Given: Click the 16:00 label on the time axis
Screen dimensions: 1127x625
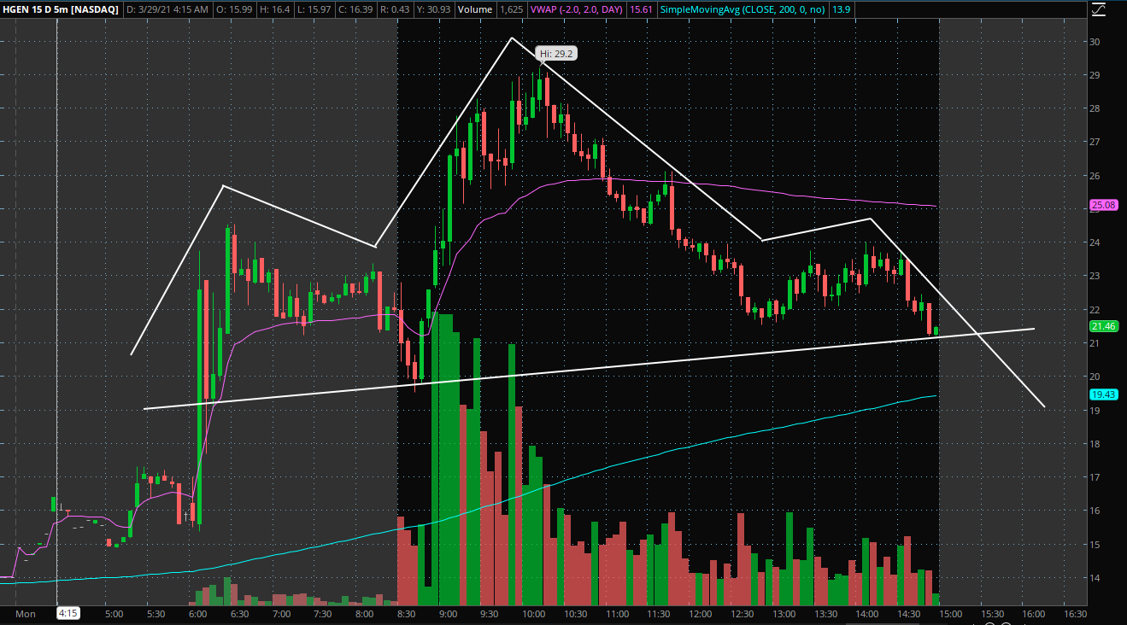Looking at the screenshot, I should pyautogui.click(x=1034, y=613).
